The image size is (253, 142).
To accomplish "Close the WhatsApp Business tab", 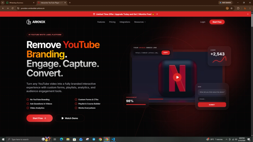I will tap(34, 3).
